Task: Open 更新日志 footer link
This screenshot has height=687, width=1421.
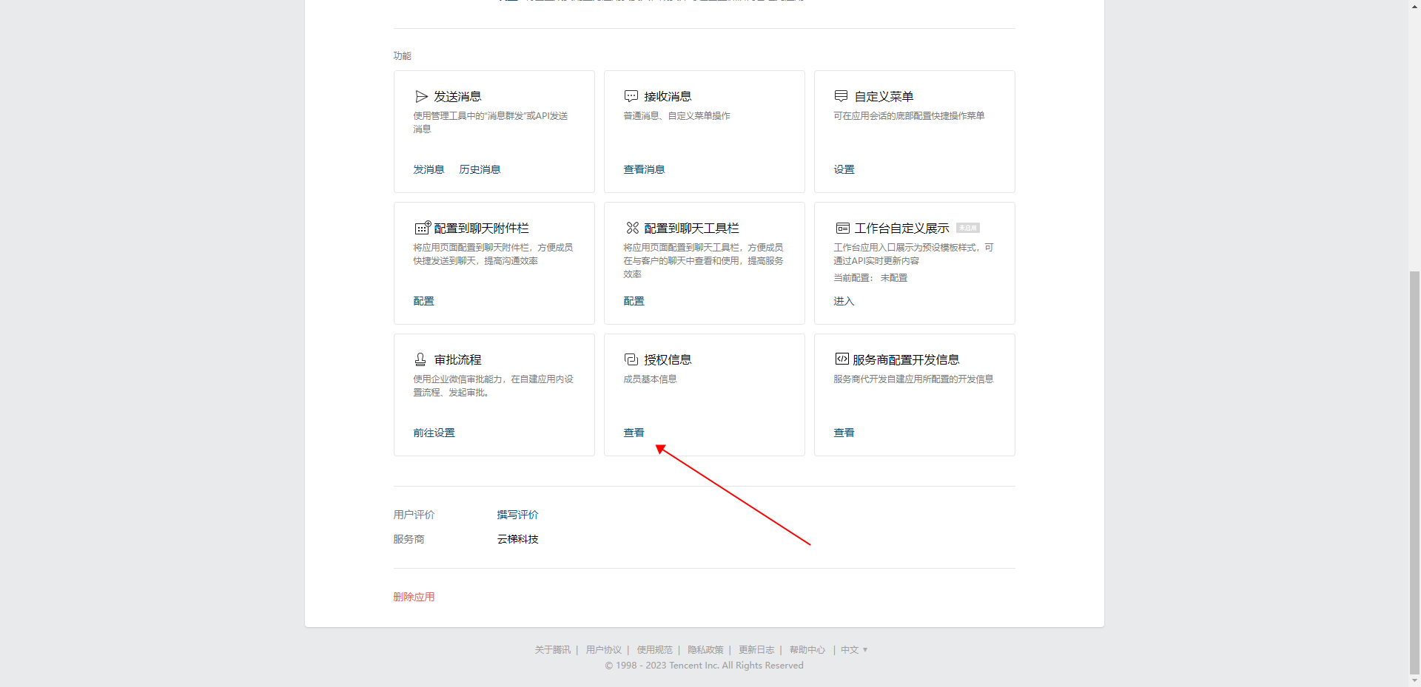Action: [x=756, y=650]
